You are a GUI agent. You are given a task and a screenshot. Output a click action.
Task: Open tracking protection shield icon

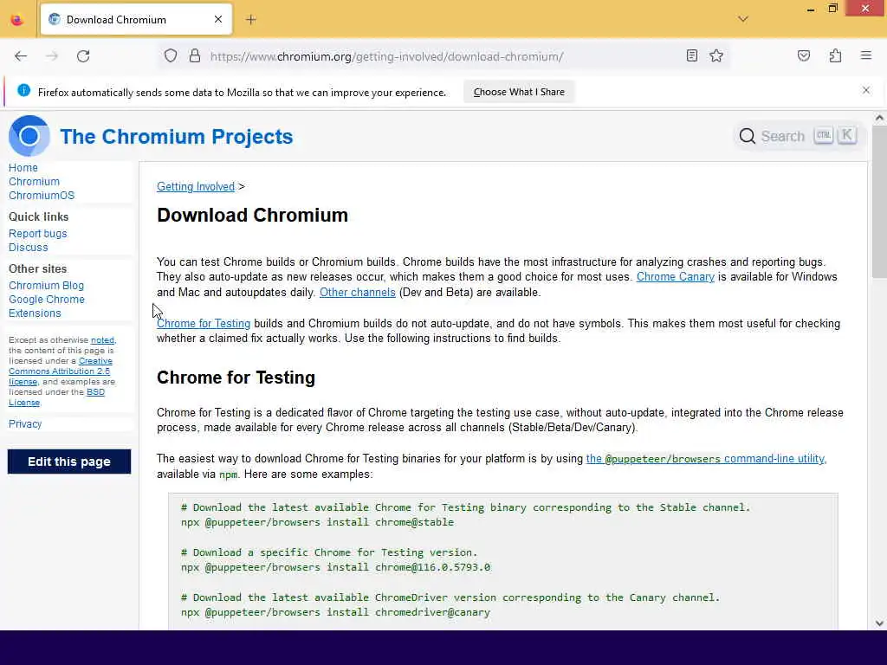171,56
